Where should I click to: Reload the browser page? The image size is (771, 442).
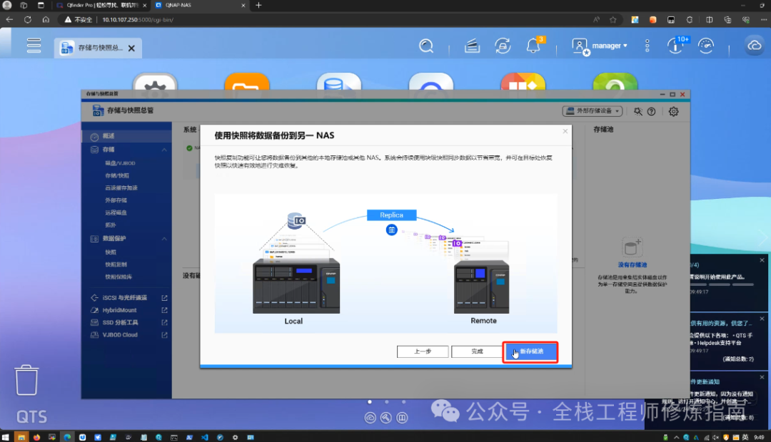28,20
